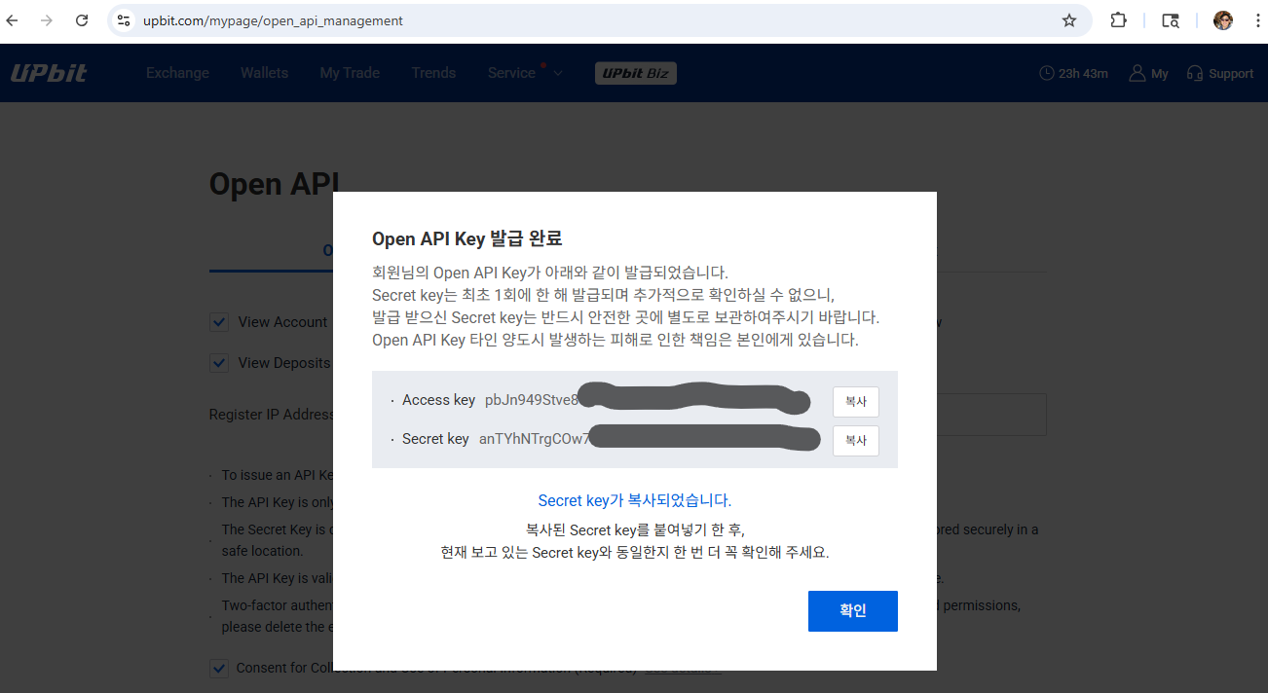This screenshot has height=693, width=1268.
Task: Open Chrome extensions puzzle icon
Action: 1118,19
